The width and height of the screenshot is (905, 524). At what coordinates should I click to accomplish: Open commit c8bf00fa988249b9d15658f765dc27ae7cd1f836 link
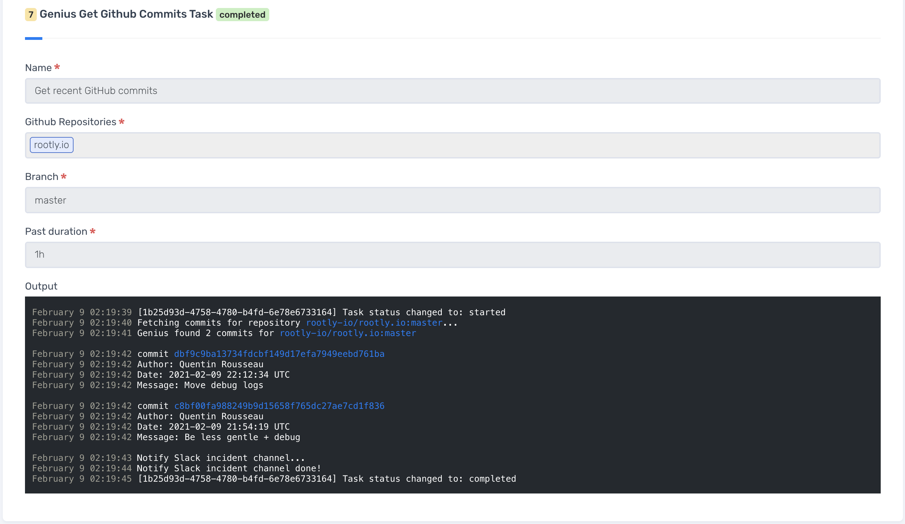tap(279, 406)
